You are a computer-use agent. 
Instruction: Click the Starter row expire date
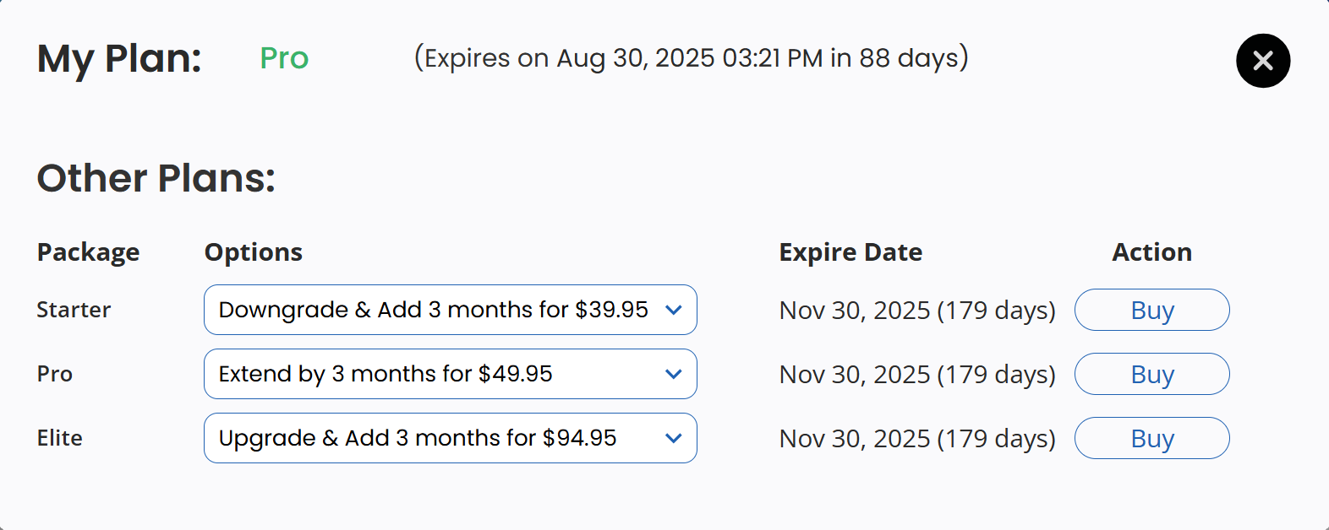(x=917, y=311)
